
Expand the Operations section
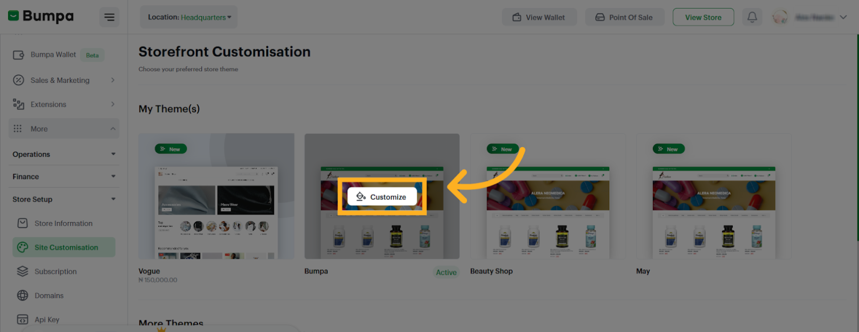pyautogui.click(x=64, y=154)
